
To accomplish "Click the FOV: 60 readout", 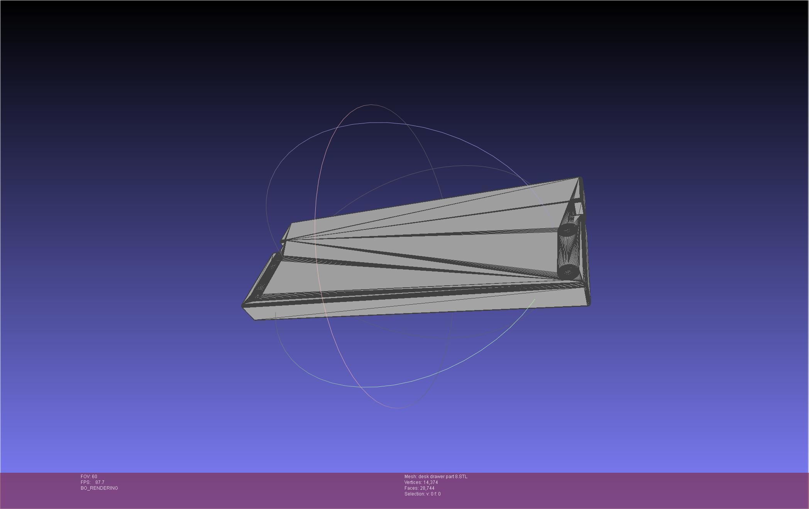I will point(89,477).
